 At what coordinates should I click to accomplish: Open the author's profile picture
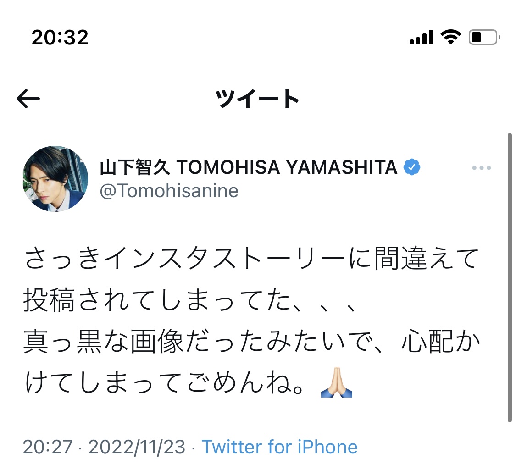point(55,179)
